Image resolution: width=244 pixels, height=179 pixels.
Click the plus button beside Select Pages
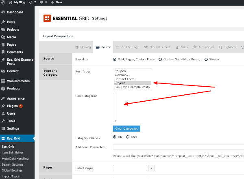pyautogui.click(x=151, y=168)
